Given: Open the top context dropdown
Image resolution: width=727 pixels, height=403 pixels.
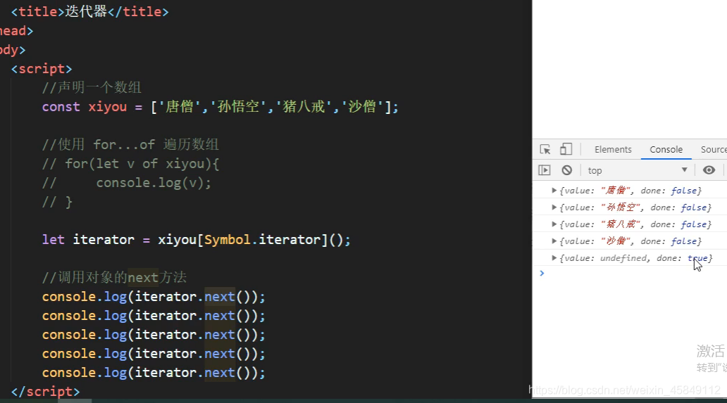Looking at the screenshot, I should click(638, 170).
